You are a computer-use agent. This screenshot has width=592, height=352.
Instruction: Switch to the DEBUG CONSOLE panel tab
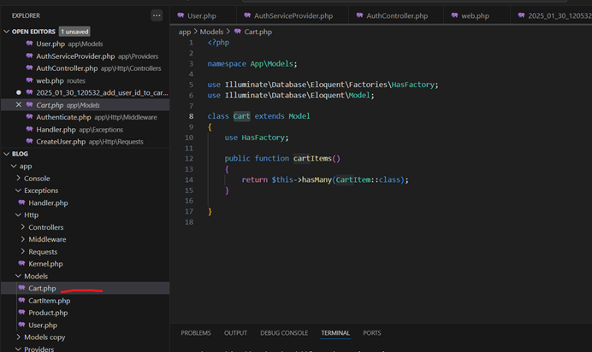[x=284, y=332]
